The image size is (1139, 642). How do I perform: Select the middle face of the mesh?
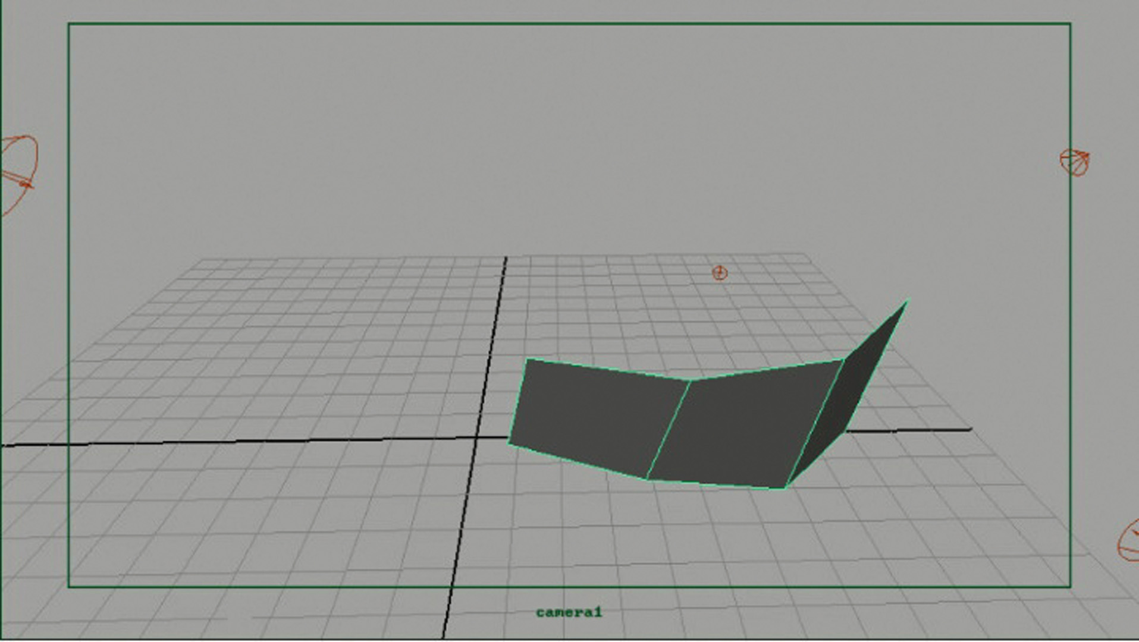click(x=743, y=425)
